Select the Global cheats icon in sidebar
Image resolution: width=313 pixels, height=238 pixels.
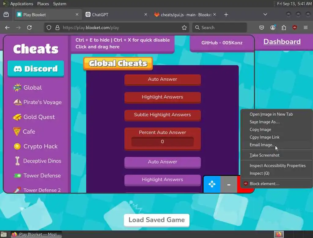pyautogui.click(x=17, y=87)
